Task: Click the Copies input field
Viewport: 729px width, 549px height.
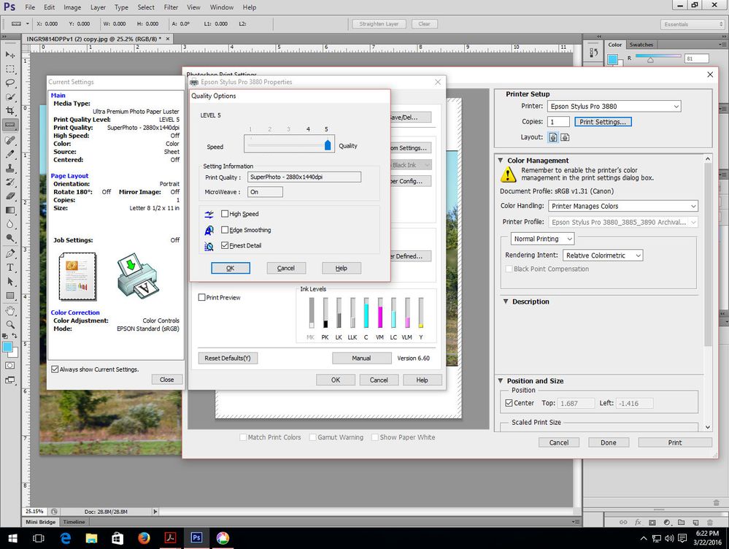Action: pos(558,121)
